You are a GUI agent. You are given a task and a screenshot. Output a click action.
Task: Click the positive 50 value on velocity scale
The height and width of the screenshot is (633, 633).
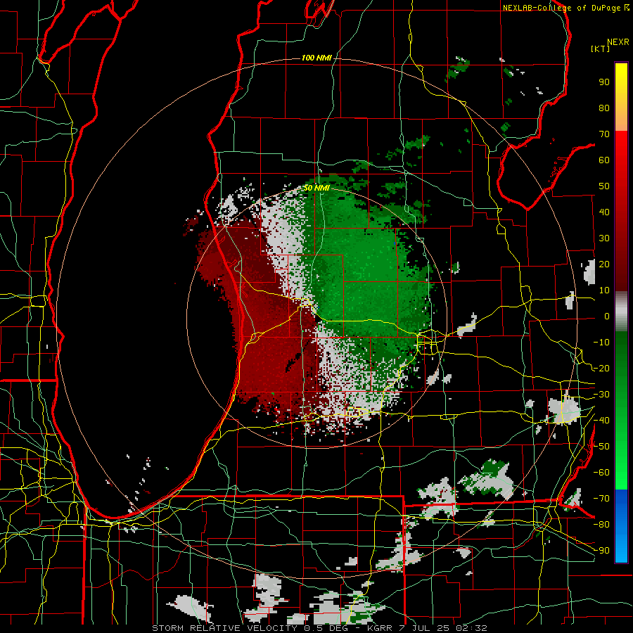pos(604,186)
